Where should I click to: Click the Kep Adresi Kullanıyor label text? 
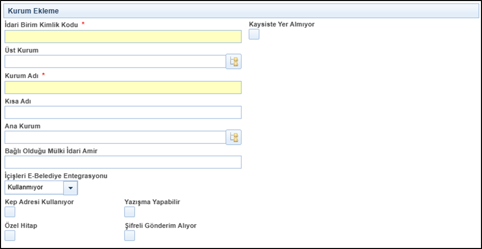[39, 202]
